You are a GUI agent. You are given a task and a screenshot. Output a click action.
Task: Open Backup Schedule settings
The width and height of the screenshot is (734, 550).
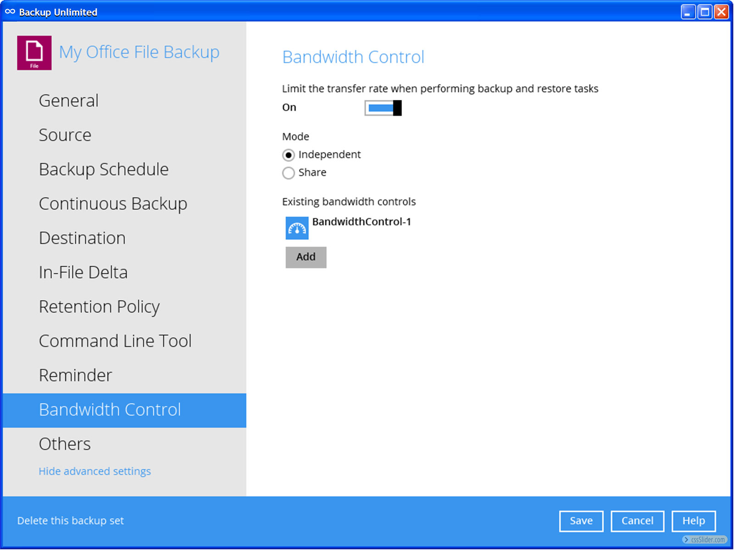click(x=104, y=170)
